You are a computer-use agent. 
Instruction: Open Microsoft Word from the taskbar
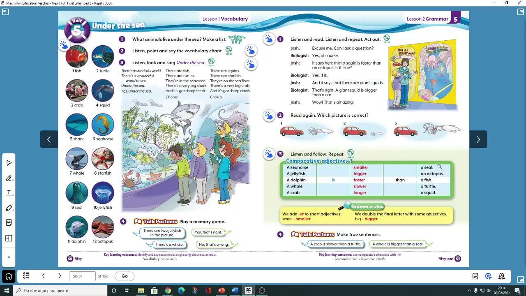pyautogui.click(x=235, y=291)
